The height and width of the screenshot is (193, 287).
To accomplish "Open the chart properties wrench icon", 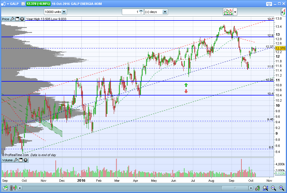I will pyautogui.click(x=257, y=188).
